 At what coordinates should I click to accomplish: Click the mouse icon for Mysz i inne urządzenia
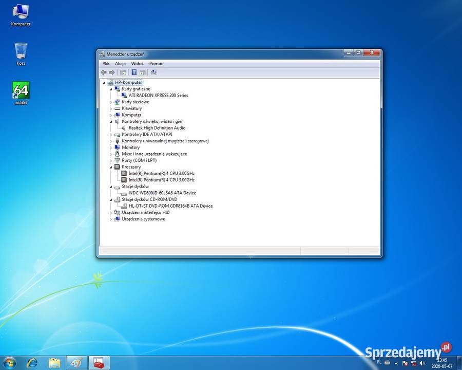117,154
